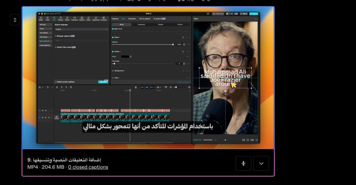The width and height of the screenshot is (356, 185).
Task: Open the Effects panel icon in top toolbar
Action: pyautogui.click(x=67, y=18)
